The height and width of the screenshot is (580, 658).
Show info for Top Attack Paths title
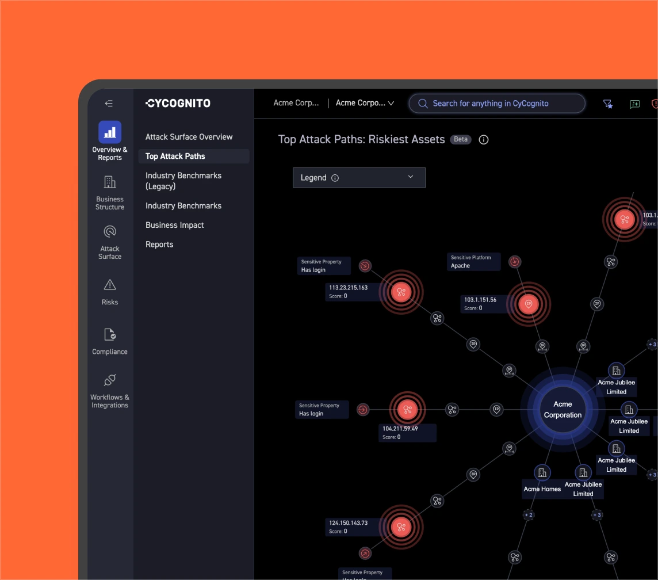484,140
